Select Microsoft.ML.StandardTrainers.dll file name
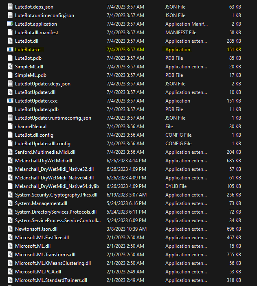The height and width of the screenshot is (286, 257). pyautogui.click(x=51, y=280)
